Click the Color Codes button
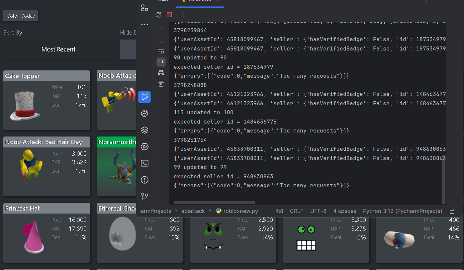Screen dimensions: 464x270 point(21,16)
